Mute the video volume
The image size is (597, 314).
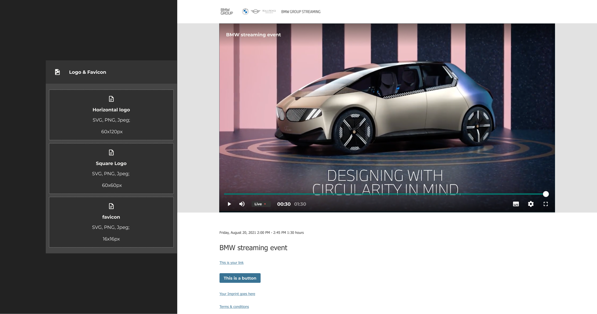[x=242, y=204]
